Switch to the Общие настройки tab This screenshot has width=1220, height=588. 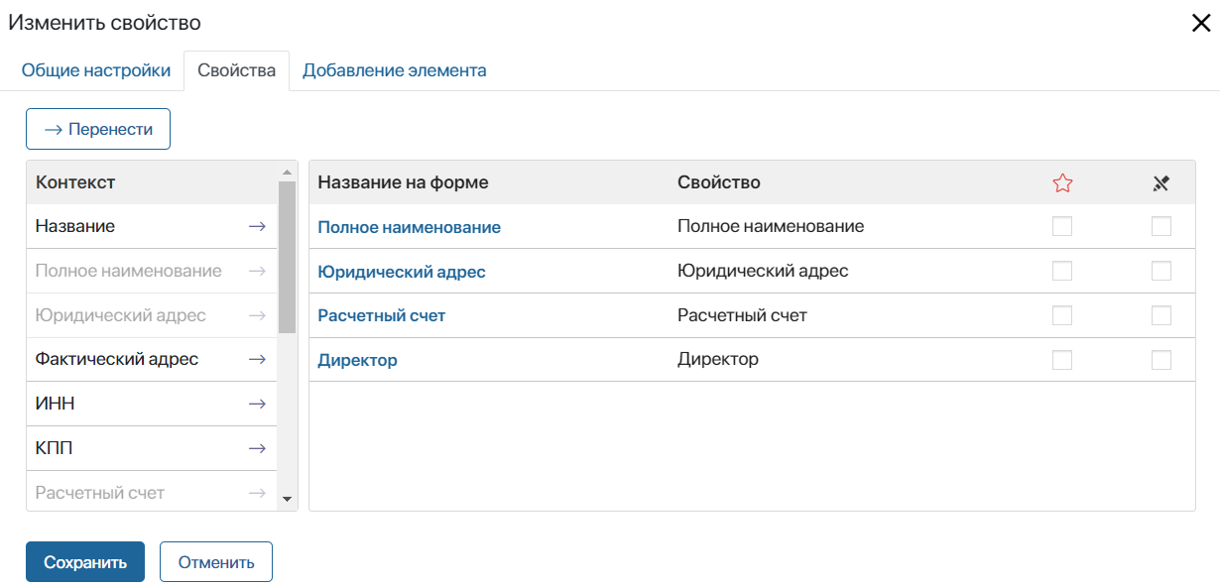tap(96, 70)
